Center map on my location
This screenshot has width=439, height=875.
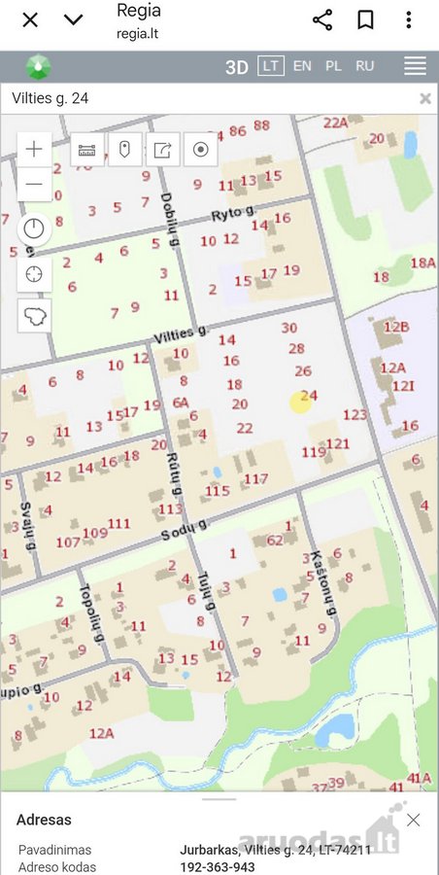pos(35,274)
